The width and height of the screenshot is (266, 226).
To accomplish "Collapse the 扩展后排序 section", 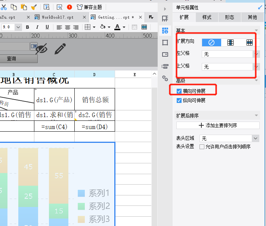I will (256, 116).
